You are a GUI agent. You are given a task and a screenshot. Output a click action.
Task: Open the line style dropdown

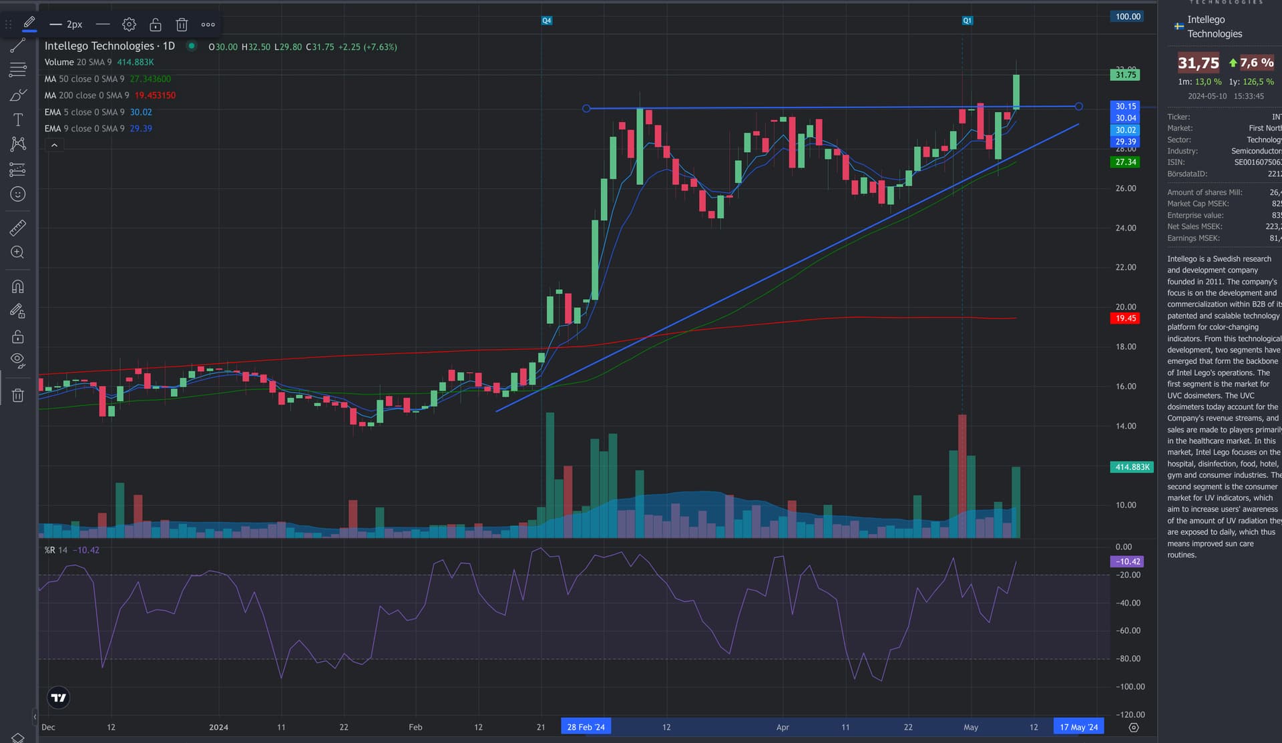pos(103,25)
